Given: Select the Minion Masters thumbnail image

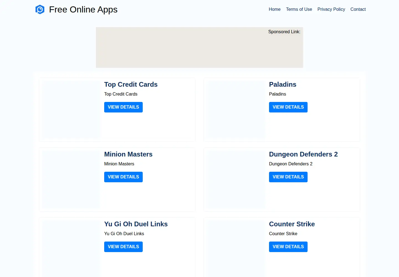Looking at the screenshot, I should click(71, 179).
